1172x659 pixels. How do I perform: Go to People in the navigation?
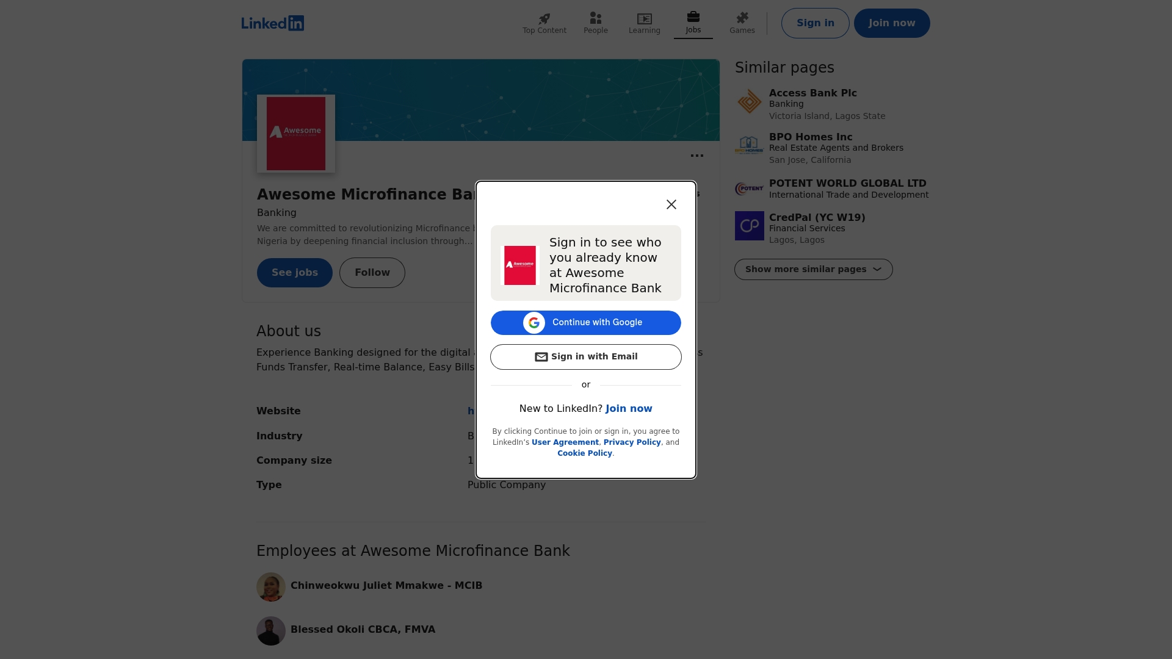(x=596, y=23)
